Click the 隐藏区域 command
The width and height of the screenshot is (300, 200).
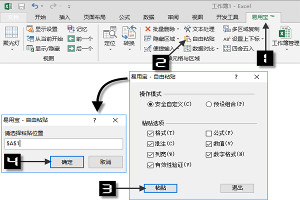[x=160, y=39]
